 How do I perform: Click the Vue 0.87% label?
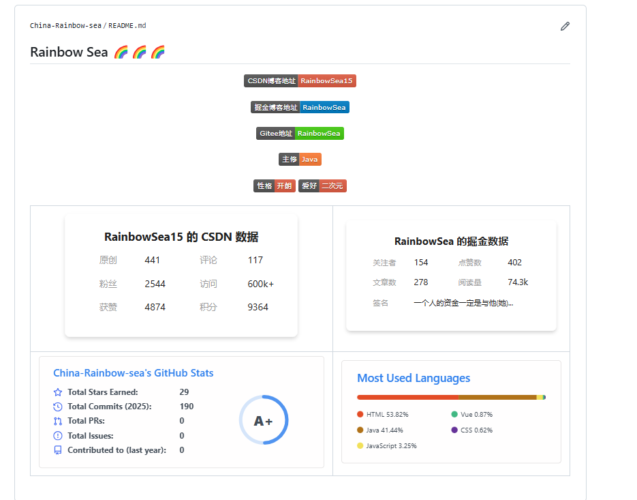coord(476,414)
